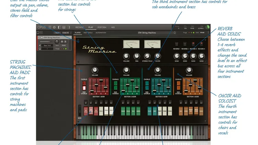Switch to the Play tab

[91, 27]
